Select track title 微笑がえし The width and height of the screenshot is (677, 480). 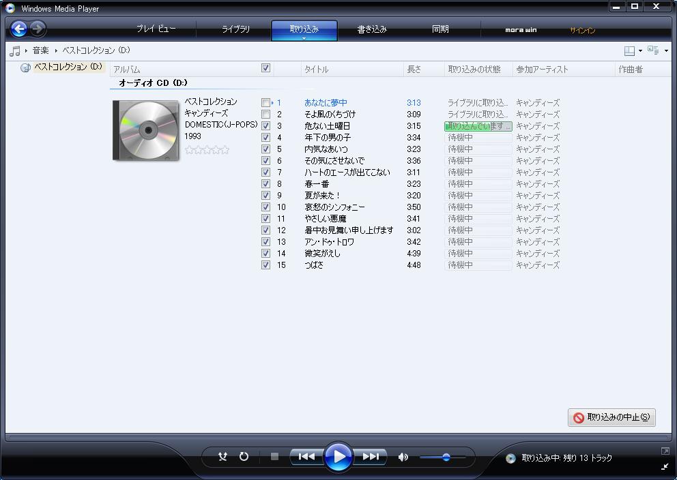pos(322,254)
